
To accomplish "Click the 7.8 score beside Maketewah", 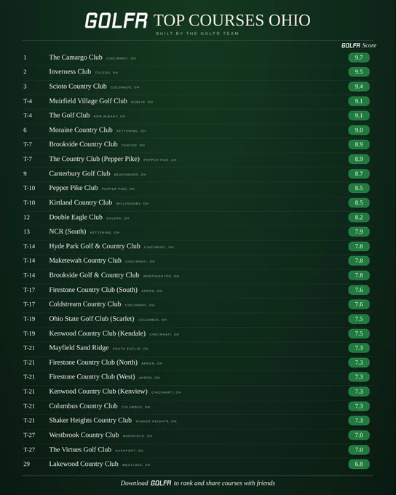I will pos(359,261).
